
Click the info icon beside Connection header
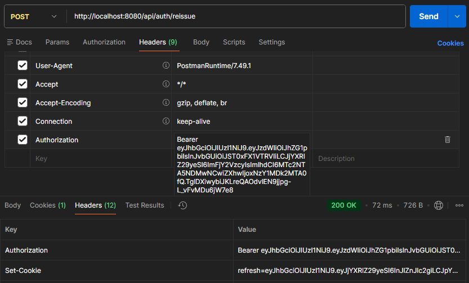pos(166,121)
